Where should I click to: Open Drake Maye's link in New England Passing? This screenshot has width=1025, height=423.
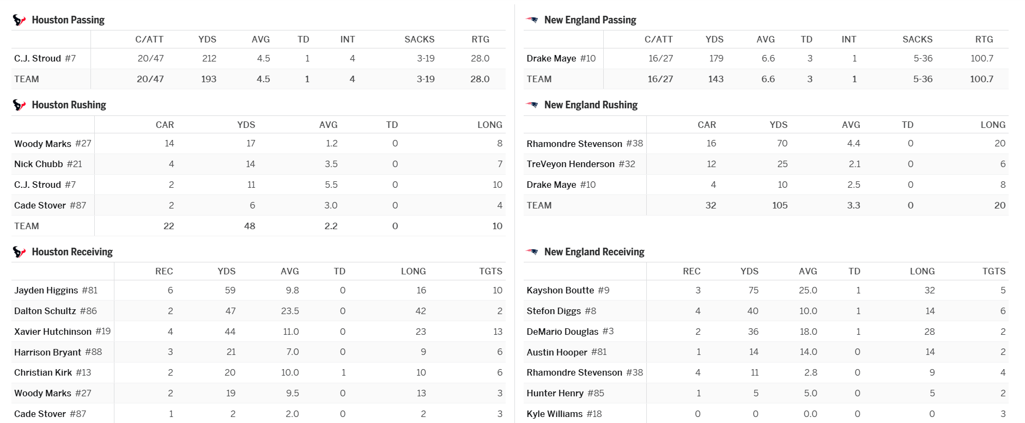tap(551, 58)
